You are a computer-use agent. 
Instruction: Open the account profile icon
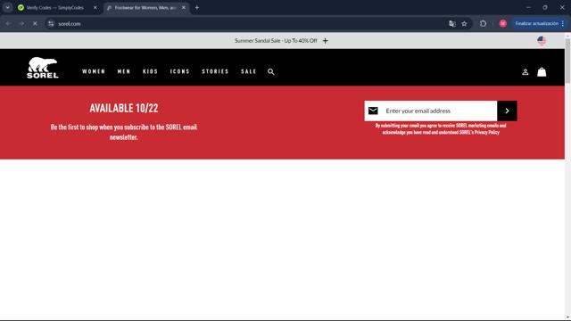525,72
